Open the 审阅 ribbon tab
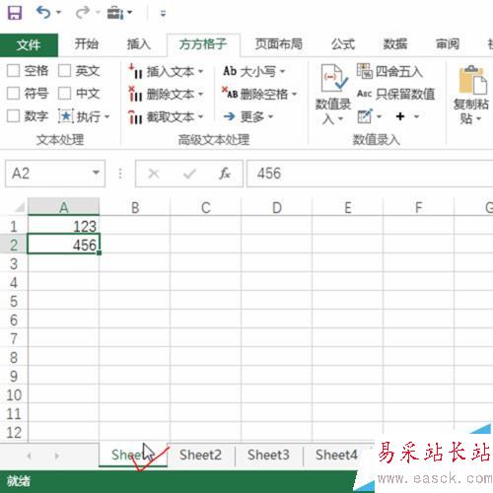The image size is (493, 493). (448, 44)
